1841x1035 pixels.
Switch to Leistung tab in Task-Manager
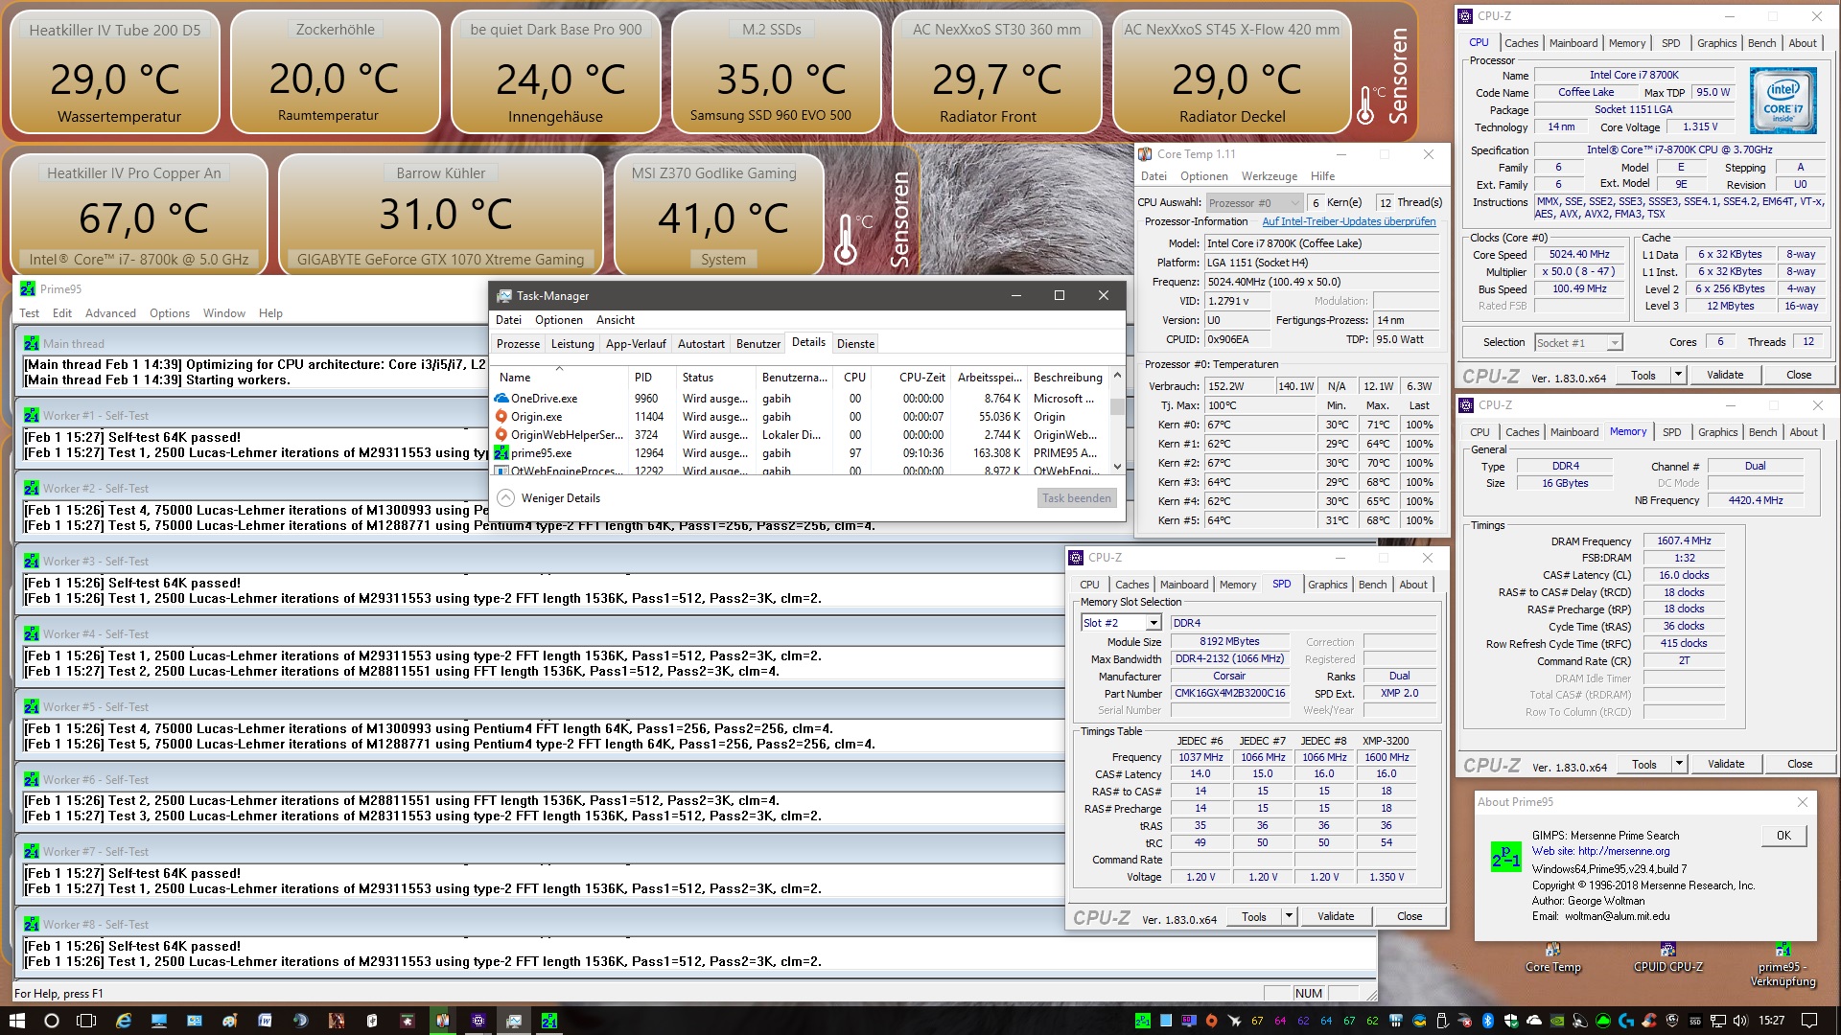point(572,344)
